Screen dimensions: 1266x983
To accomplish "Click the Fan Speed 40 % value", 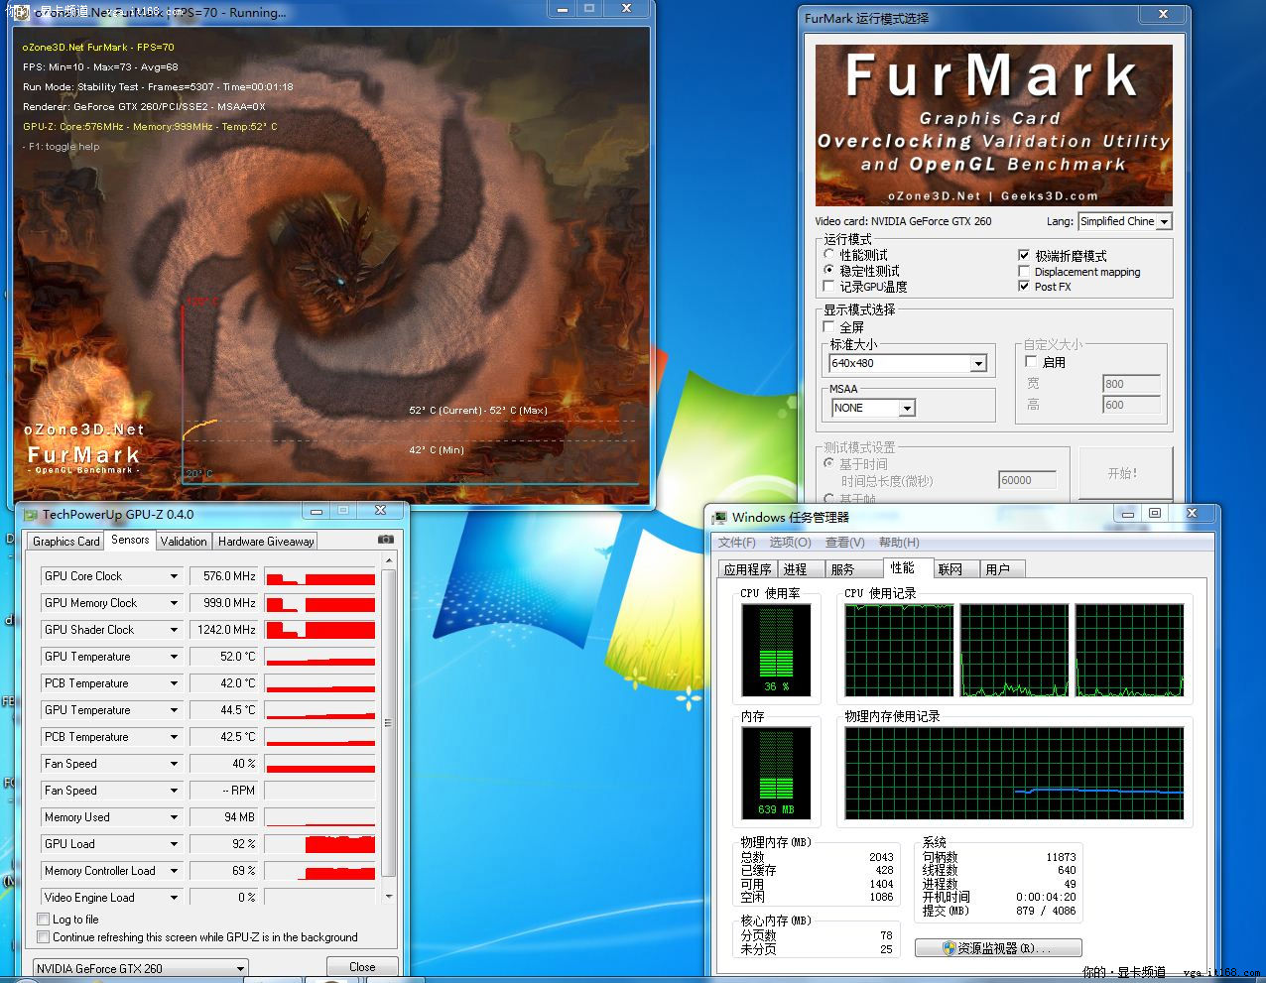I will (224, 764).
